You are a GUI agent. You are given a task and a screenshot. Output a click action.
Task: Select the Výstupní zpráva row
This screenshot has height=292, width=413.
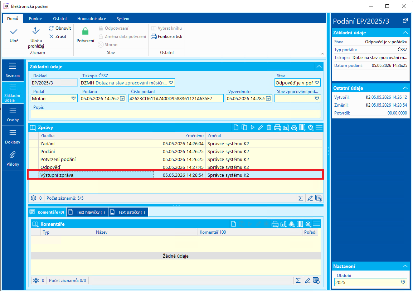[175, 175]
